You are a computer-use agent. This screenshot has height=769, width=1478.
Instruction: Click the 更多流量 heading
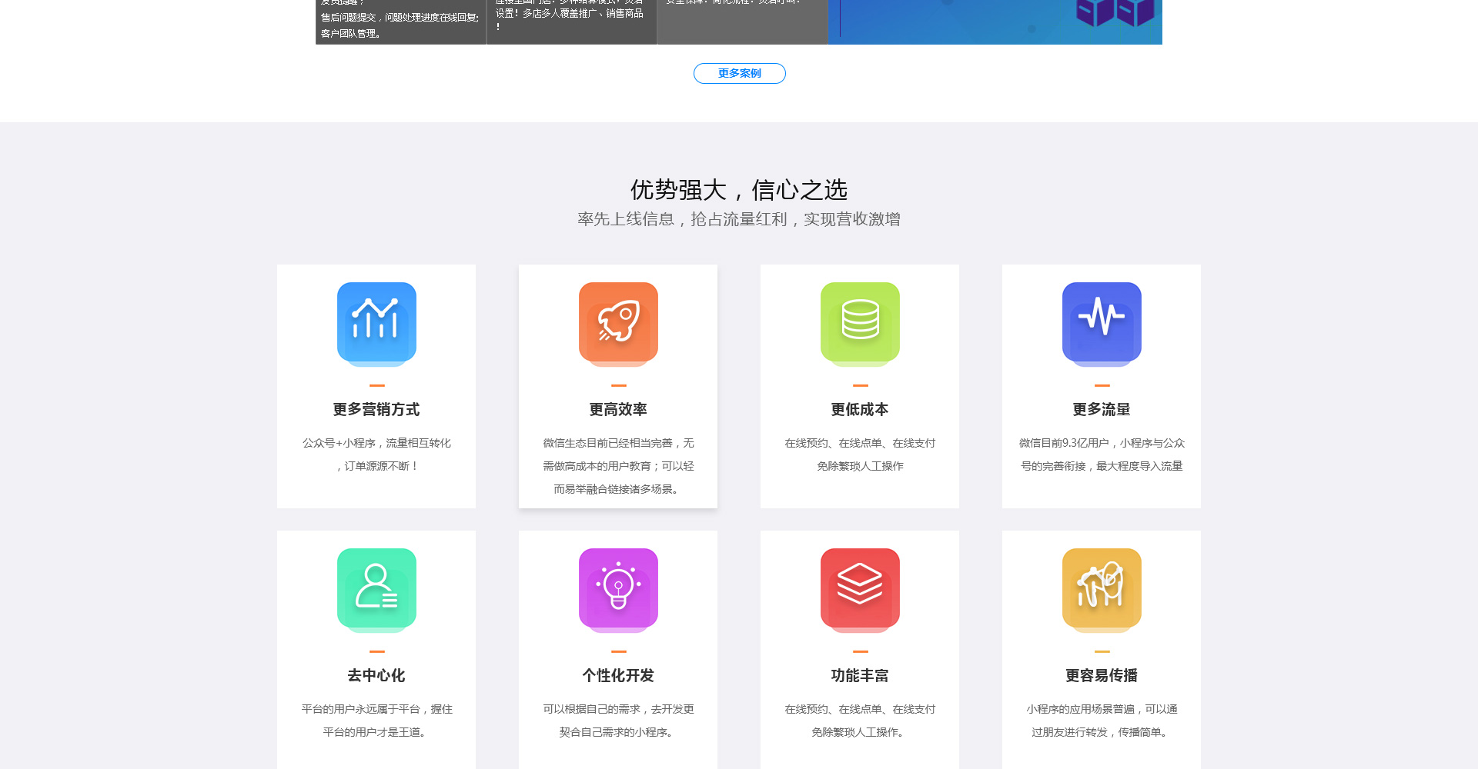pos(1102,410)
